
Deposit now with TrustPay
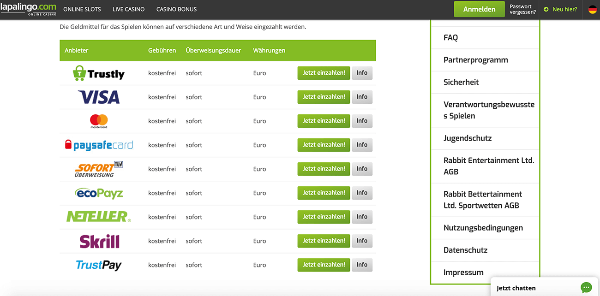coord(324,265)
